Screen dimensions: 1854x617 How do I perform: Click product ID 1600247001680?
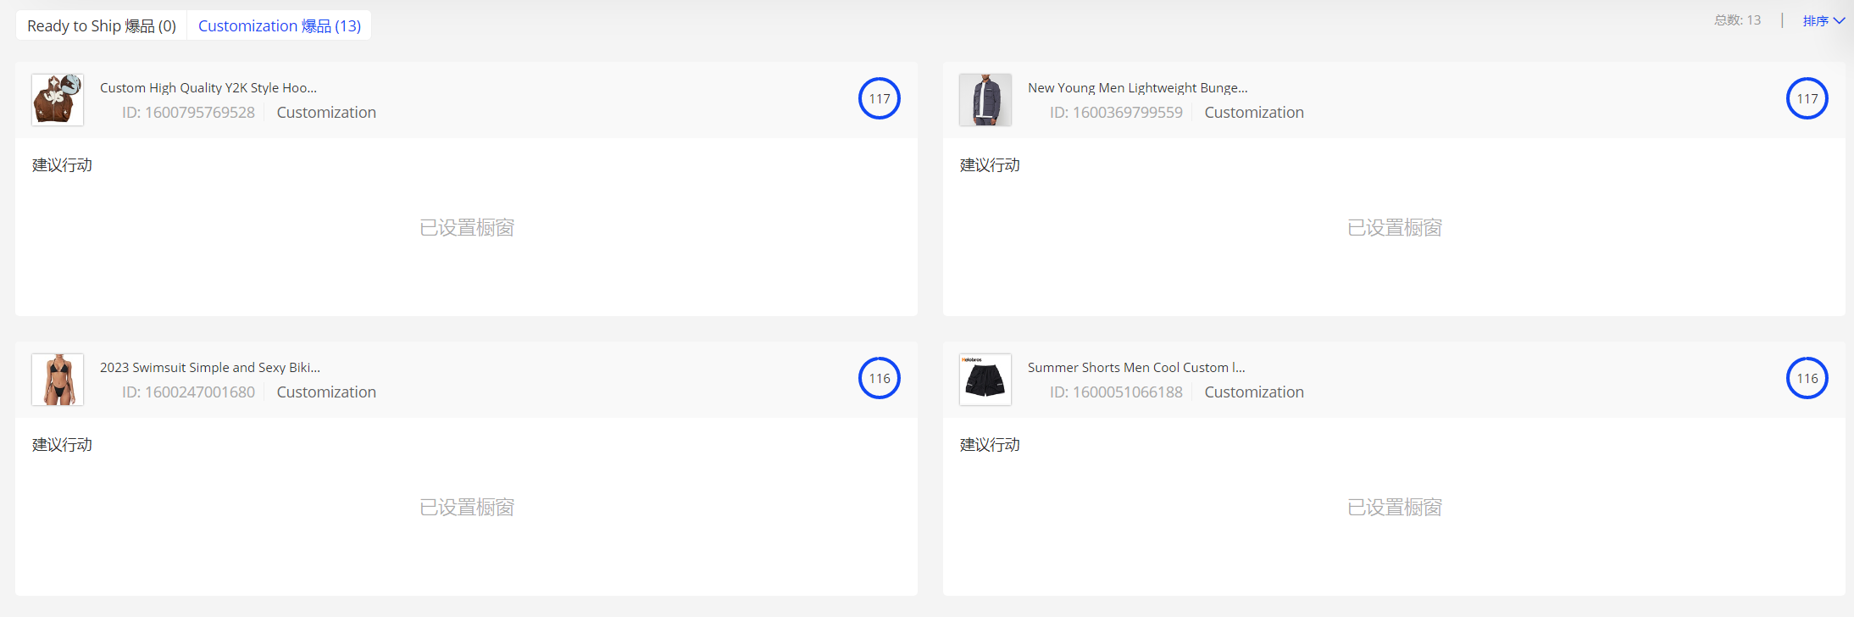coord(188,392)
